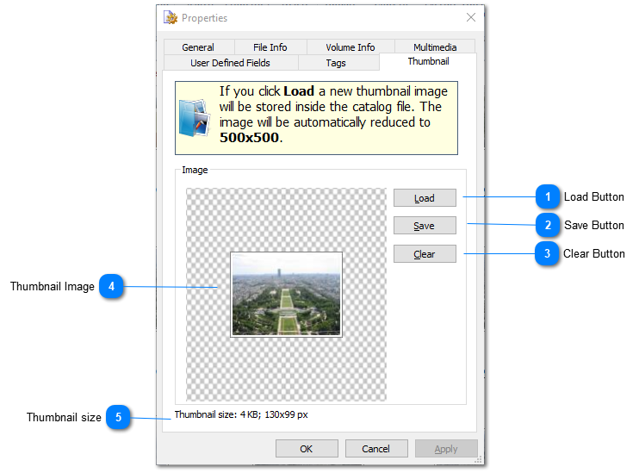Click the blue callout badge numbered 1
Image resolution: width=639 pixels, height=473 pixels.
coord(547,197)
